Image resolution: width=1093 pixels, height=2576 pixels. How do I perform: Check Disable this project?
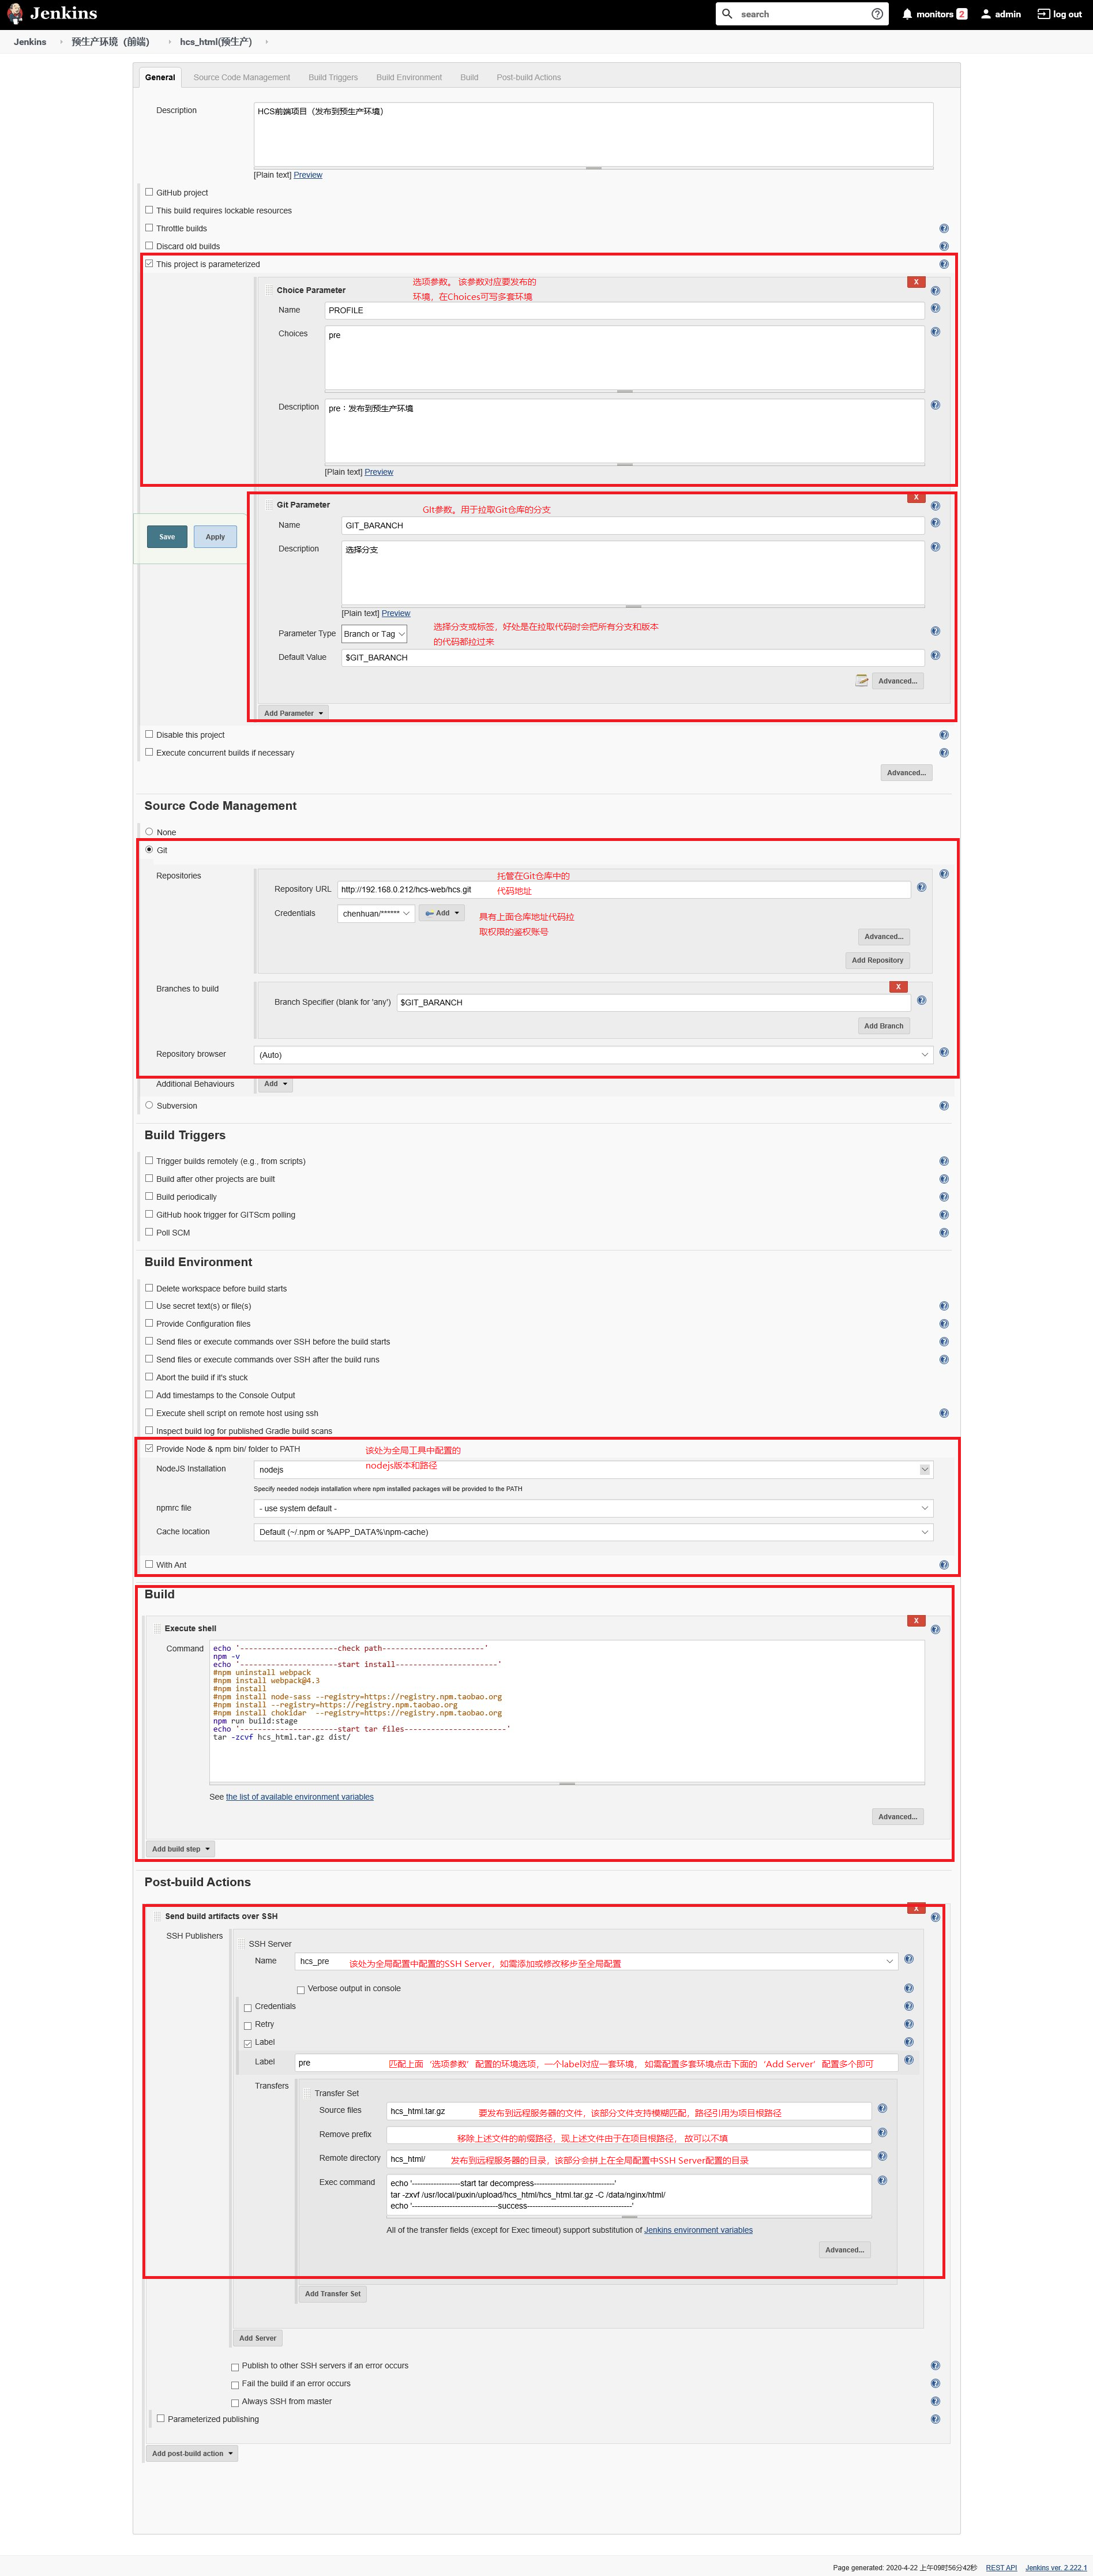pyautogui.click(x=149, y=734)
